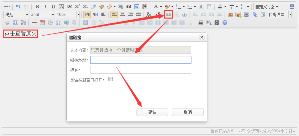Insert an anchor with the anchor icon
This screenshot has height=136, width=299.
tap(185, 15)
